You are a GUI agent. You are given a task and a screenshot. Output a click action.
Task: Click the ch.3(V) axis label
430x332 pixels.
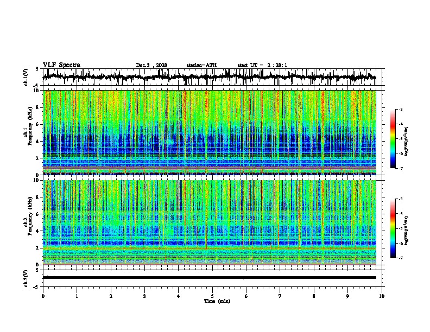tap(26, 278)
